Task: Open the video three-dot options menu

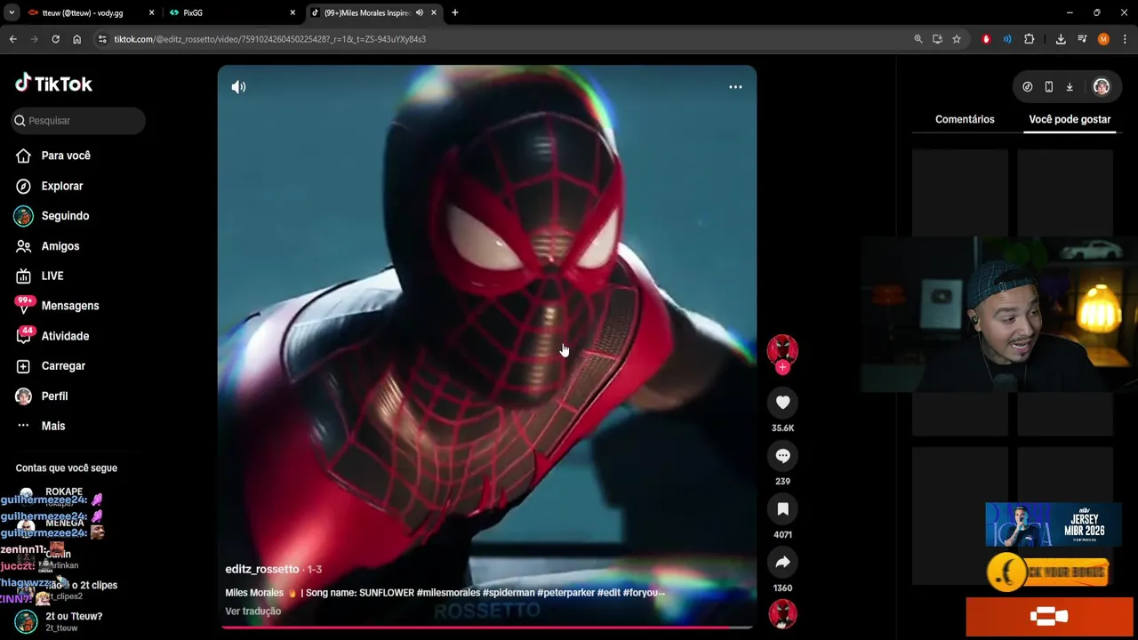Action: coord(735,87)
